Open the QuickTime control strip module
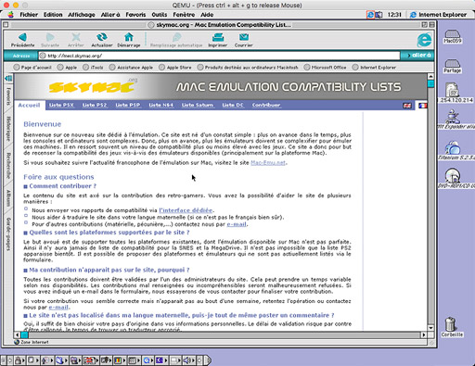This screenshot has height=366, width=475. (148, 360)
